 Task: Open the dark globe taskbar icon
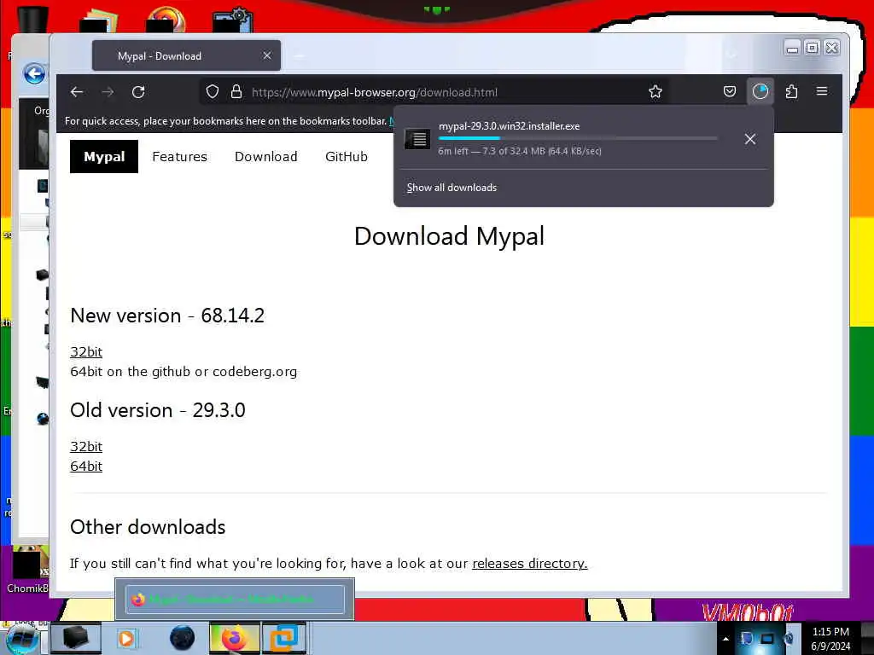tap(182, 638)
